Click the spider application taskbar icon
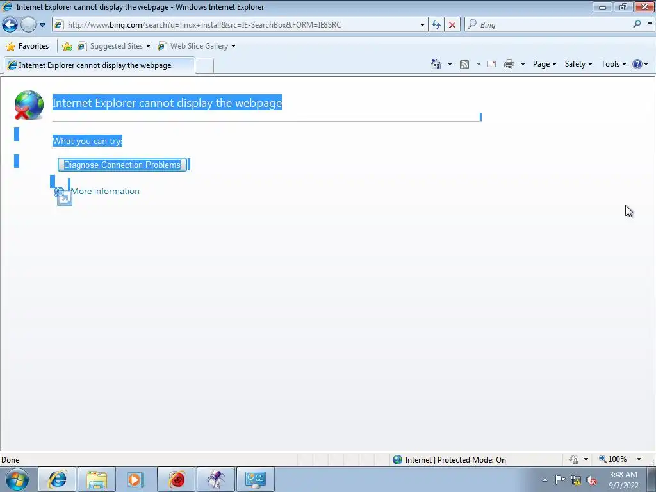Viewport: 656px width, 492px height. 216,479
